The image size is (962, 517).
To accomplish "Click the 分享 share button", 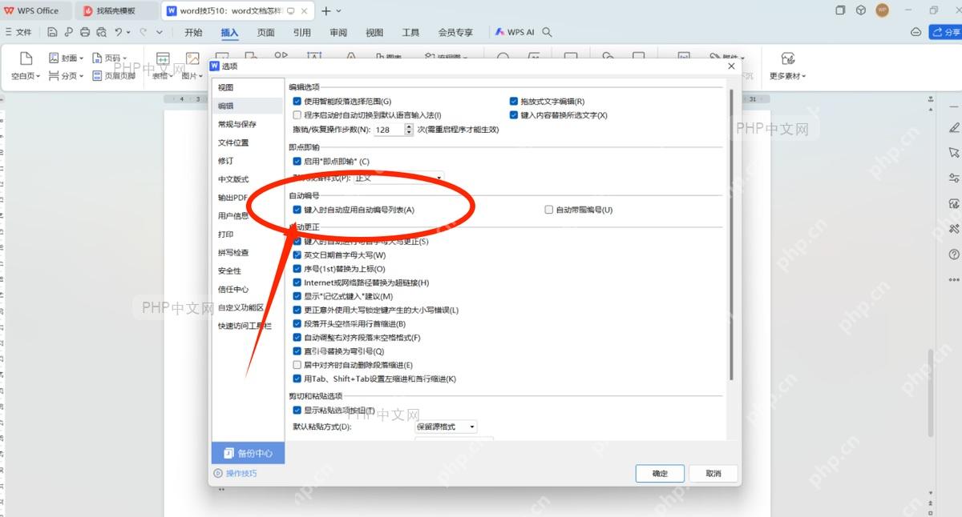I will (x=945, y=32).
